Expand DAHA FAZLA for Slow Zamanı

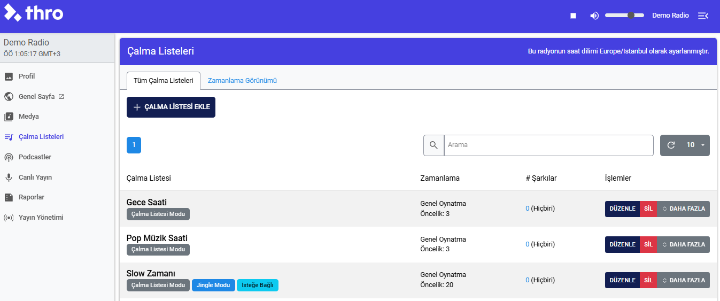click(684, 280)
